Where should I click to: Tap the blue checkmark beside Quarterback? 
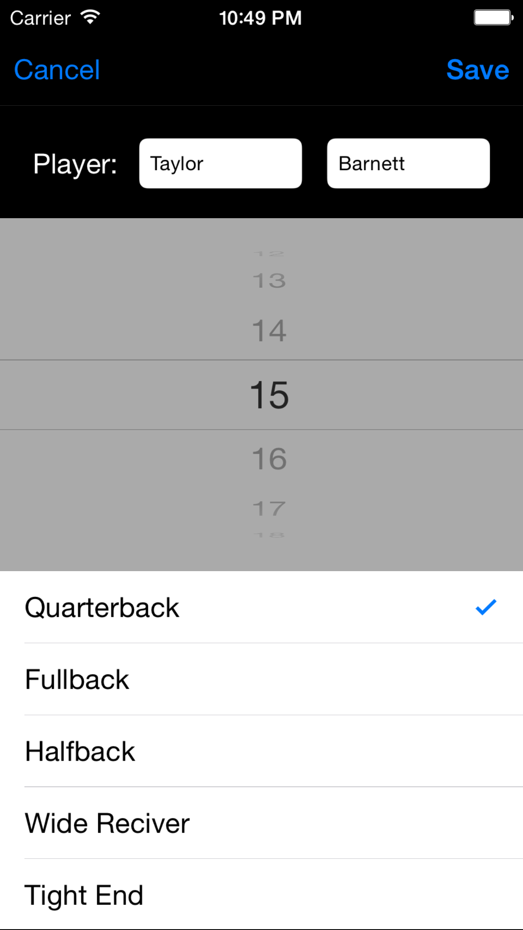486,607
